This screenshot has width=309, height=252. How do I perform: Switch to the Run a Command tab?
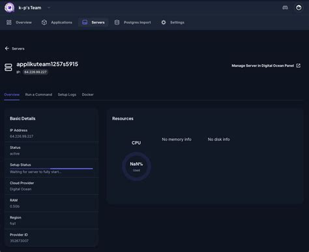[x=38, y=95]
